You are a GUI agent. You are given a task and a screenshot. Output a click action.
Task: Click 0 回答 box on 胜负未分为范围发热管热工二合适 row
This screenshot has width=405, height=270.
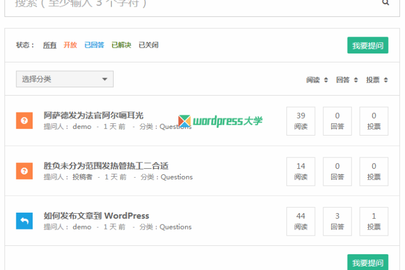point(337,172)
